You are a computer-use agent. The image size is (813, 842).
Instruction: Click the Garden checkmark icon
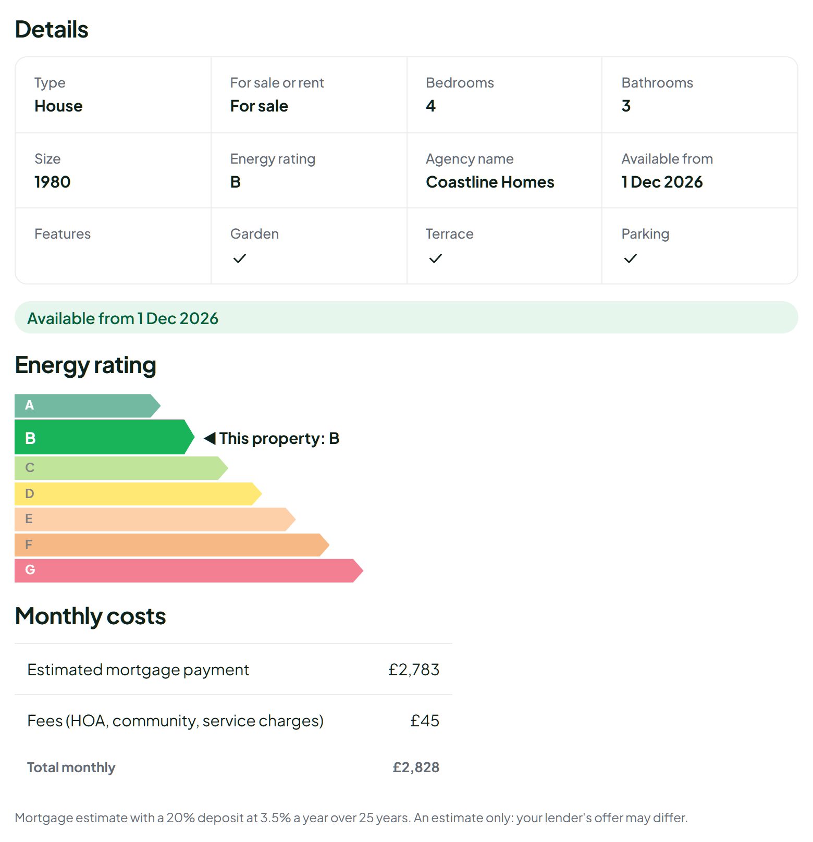click(240, 258)
